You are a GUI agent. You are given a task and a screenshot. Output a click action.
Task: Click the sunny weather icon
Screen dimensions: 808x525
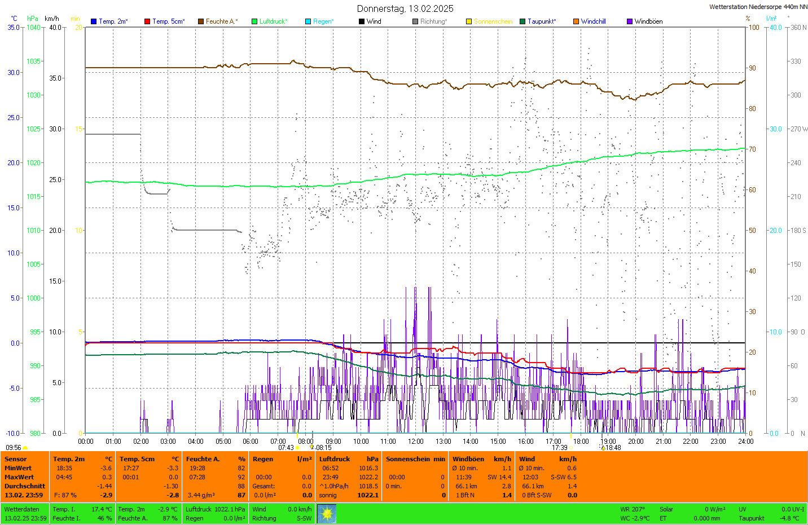coord(327,513)
